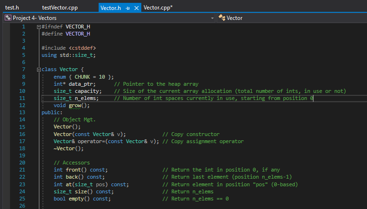Collapse the #ifndef VECTOR_H region
The image size is (367, 209).
(39, 27)
